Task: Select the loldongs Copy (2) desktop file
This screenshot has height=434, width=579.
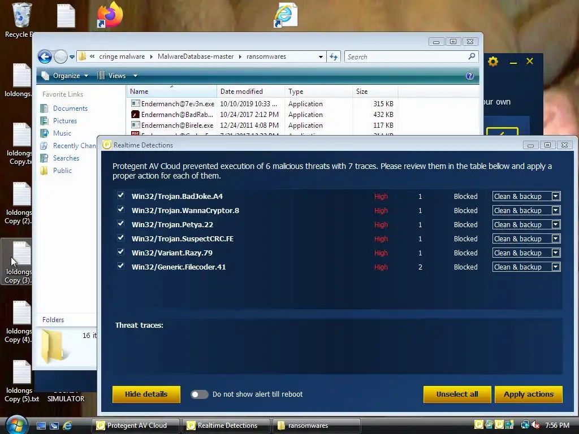Action: pyautogui.click(x=19, y=203)
